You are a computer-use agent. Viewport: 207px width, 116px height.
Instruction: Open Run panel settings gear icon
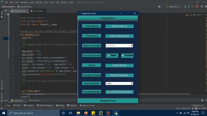tap(202, 100)
